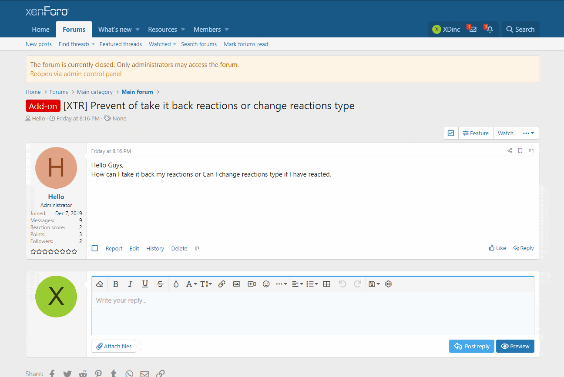Click the eraser Remove formatting icon
Viewport: 564px width, 377px height.
pyautogui.click(x=100, y=284)
